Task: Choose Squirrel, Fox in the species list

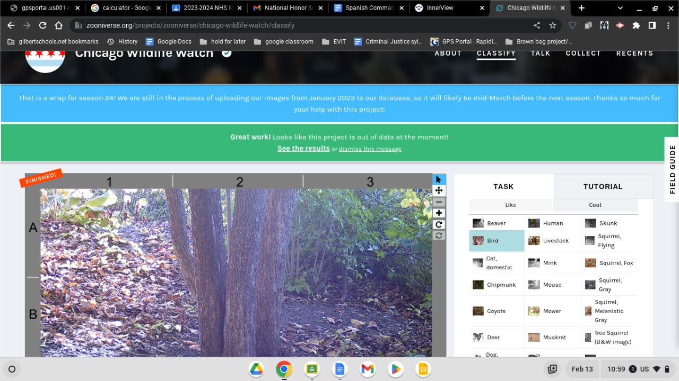Action: 610,263
